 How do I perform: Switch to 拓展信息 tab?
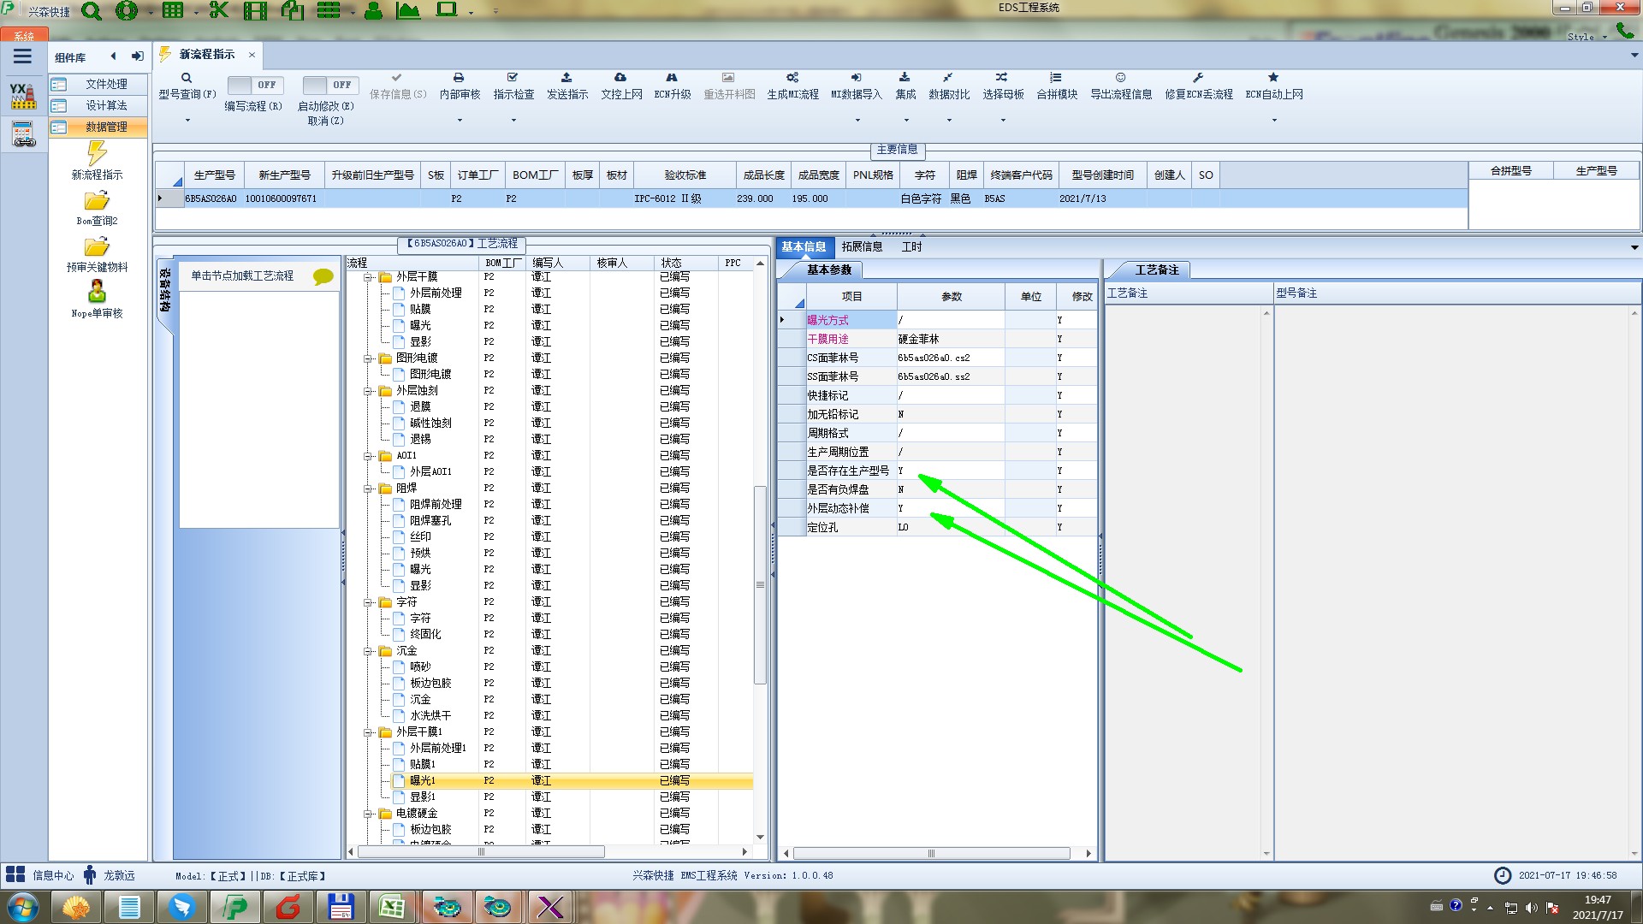[x=862, y=246]
